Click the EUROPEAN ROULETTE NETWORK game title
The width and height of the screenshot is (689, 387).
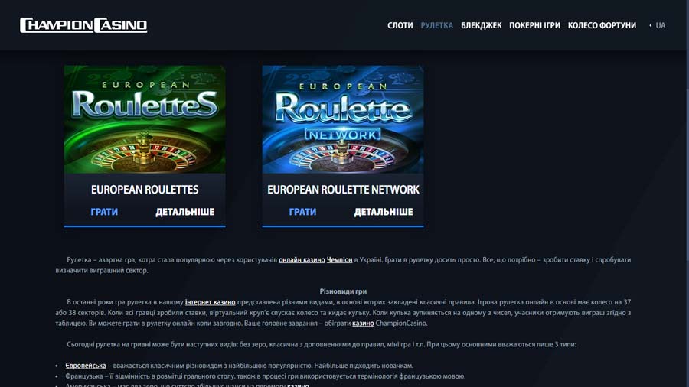coord(343,190)
